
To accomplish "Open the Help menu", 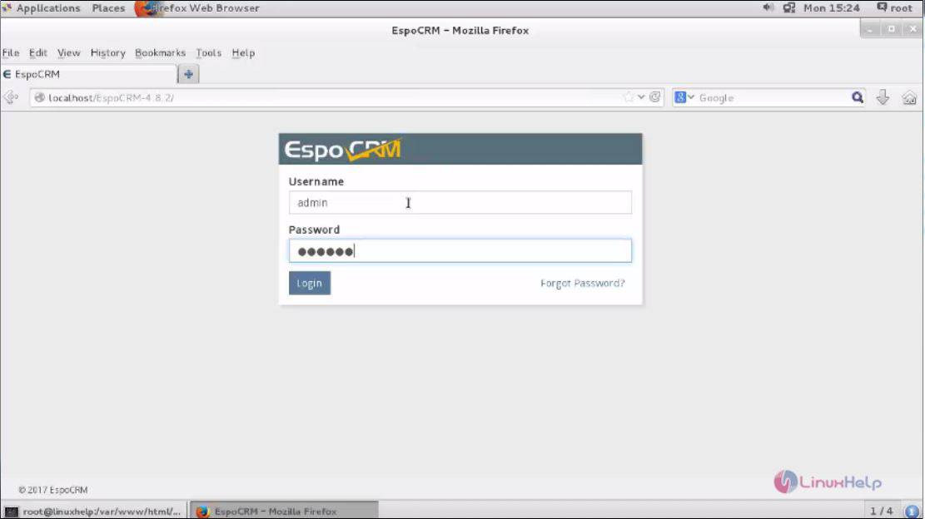I will click(243, 53).
